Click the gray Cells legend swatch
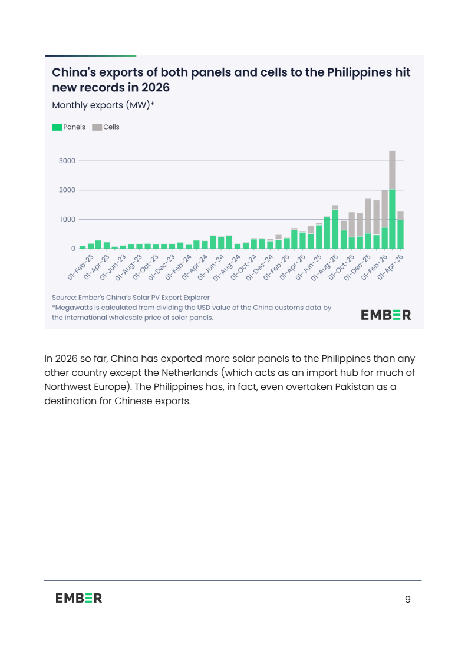Viewport: 468px width, 661px height. (97, 127)
